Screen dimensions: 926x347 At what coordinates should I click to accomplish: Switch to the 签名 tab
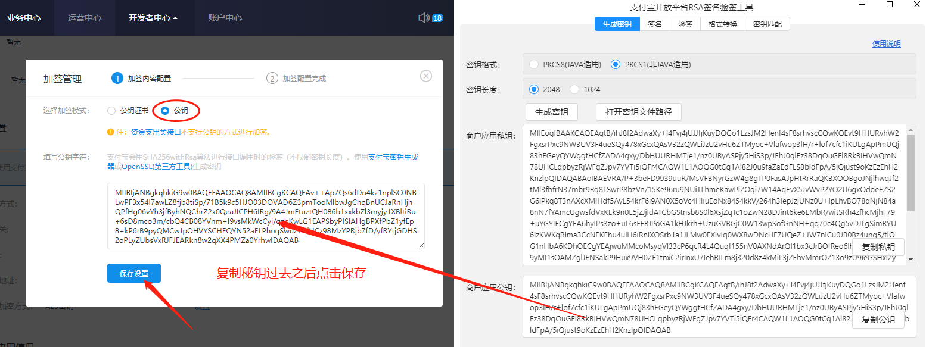coord(655,24)
